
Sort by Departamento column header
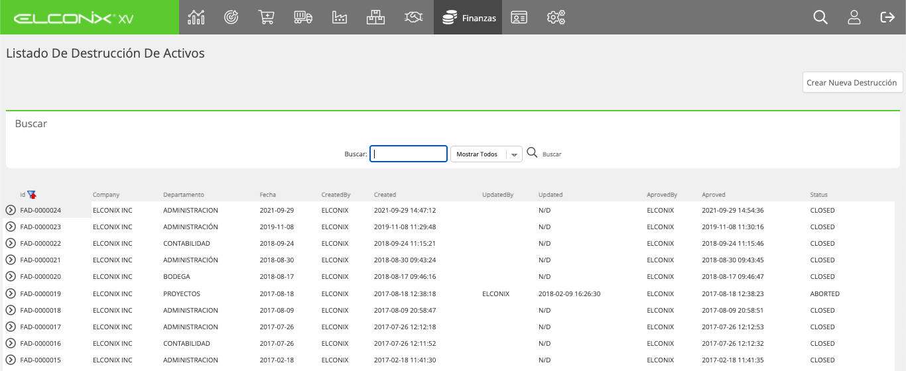[x=184, y=195]
